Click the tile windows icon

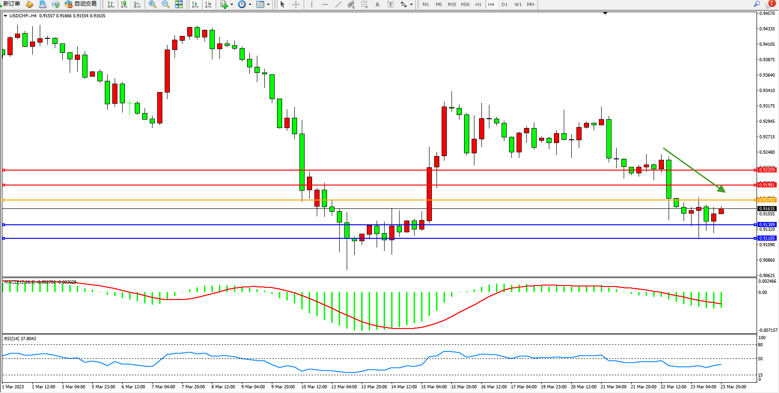pyautogui.click(x=179, y=4)
